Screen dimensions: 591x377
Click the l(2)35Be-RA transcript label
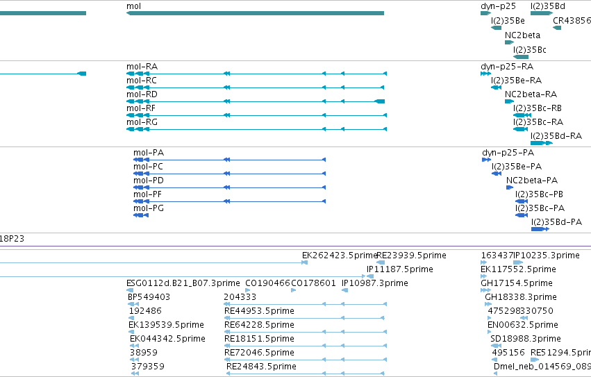(517, 81)
